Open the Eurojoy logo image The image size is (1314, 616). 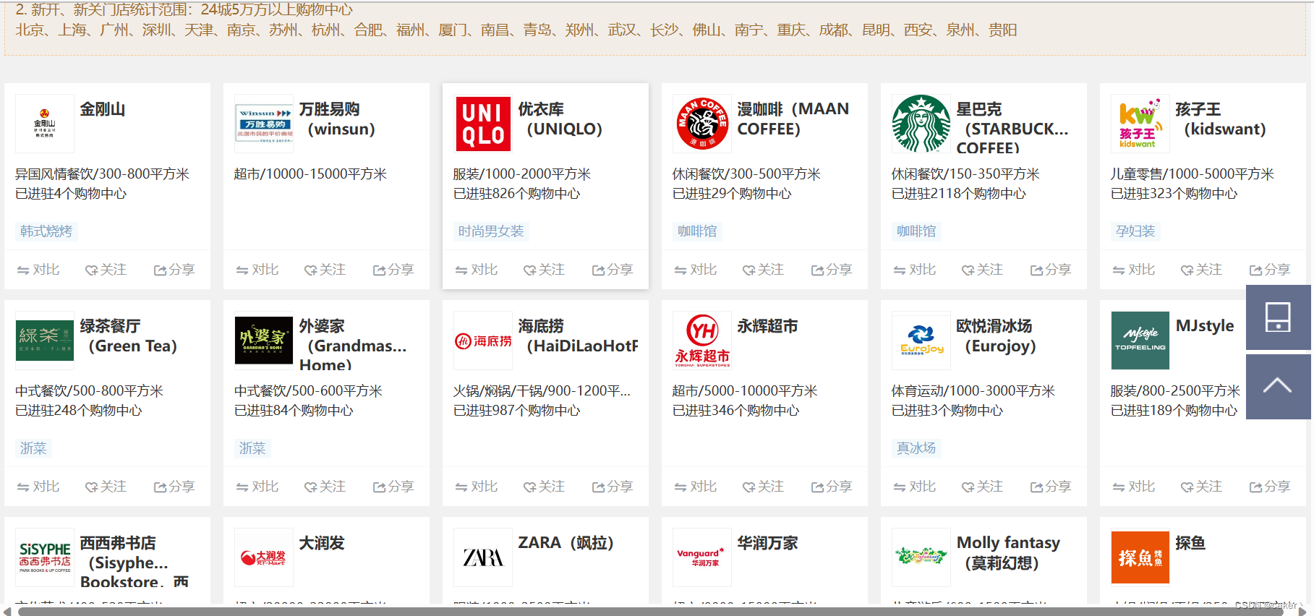coord(921,341)
